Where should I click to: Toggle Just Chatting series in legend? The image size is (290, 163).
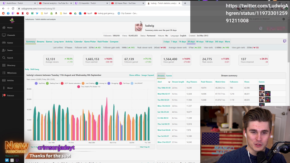[x=88, y=83]
